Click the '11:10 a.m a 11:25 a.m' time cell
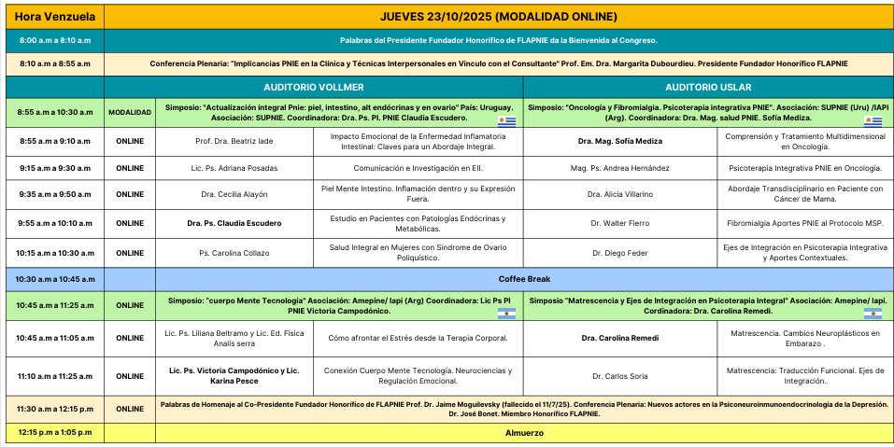Viewport: 894px width, 447px height. tap(55, 376)
